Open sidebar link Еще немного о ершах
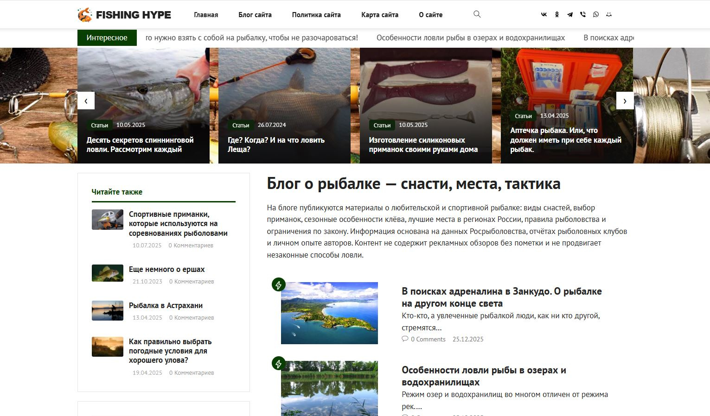The image size is (710, 416). click(x=166, y=269)
